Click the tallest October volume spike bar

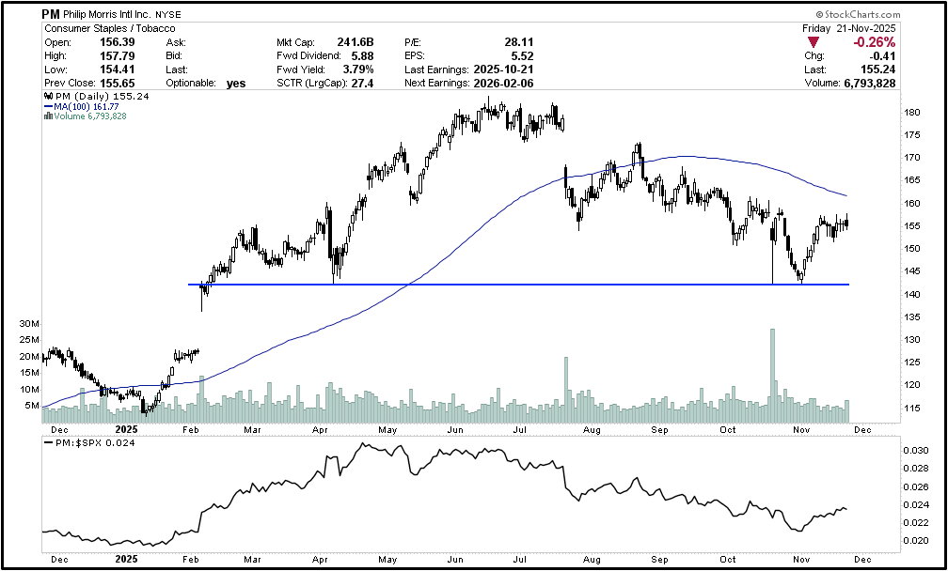(x=773, y=376)
